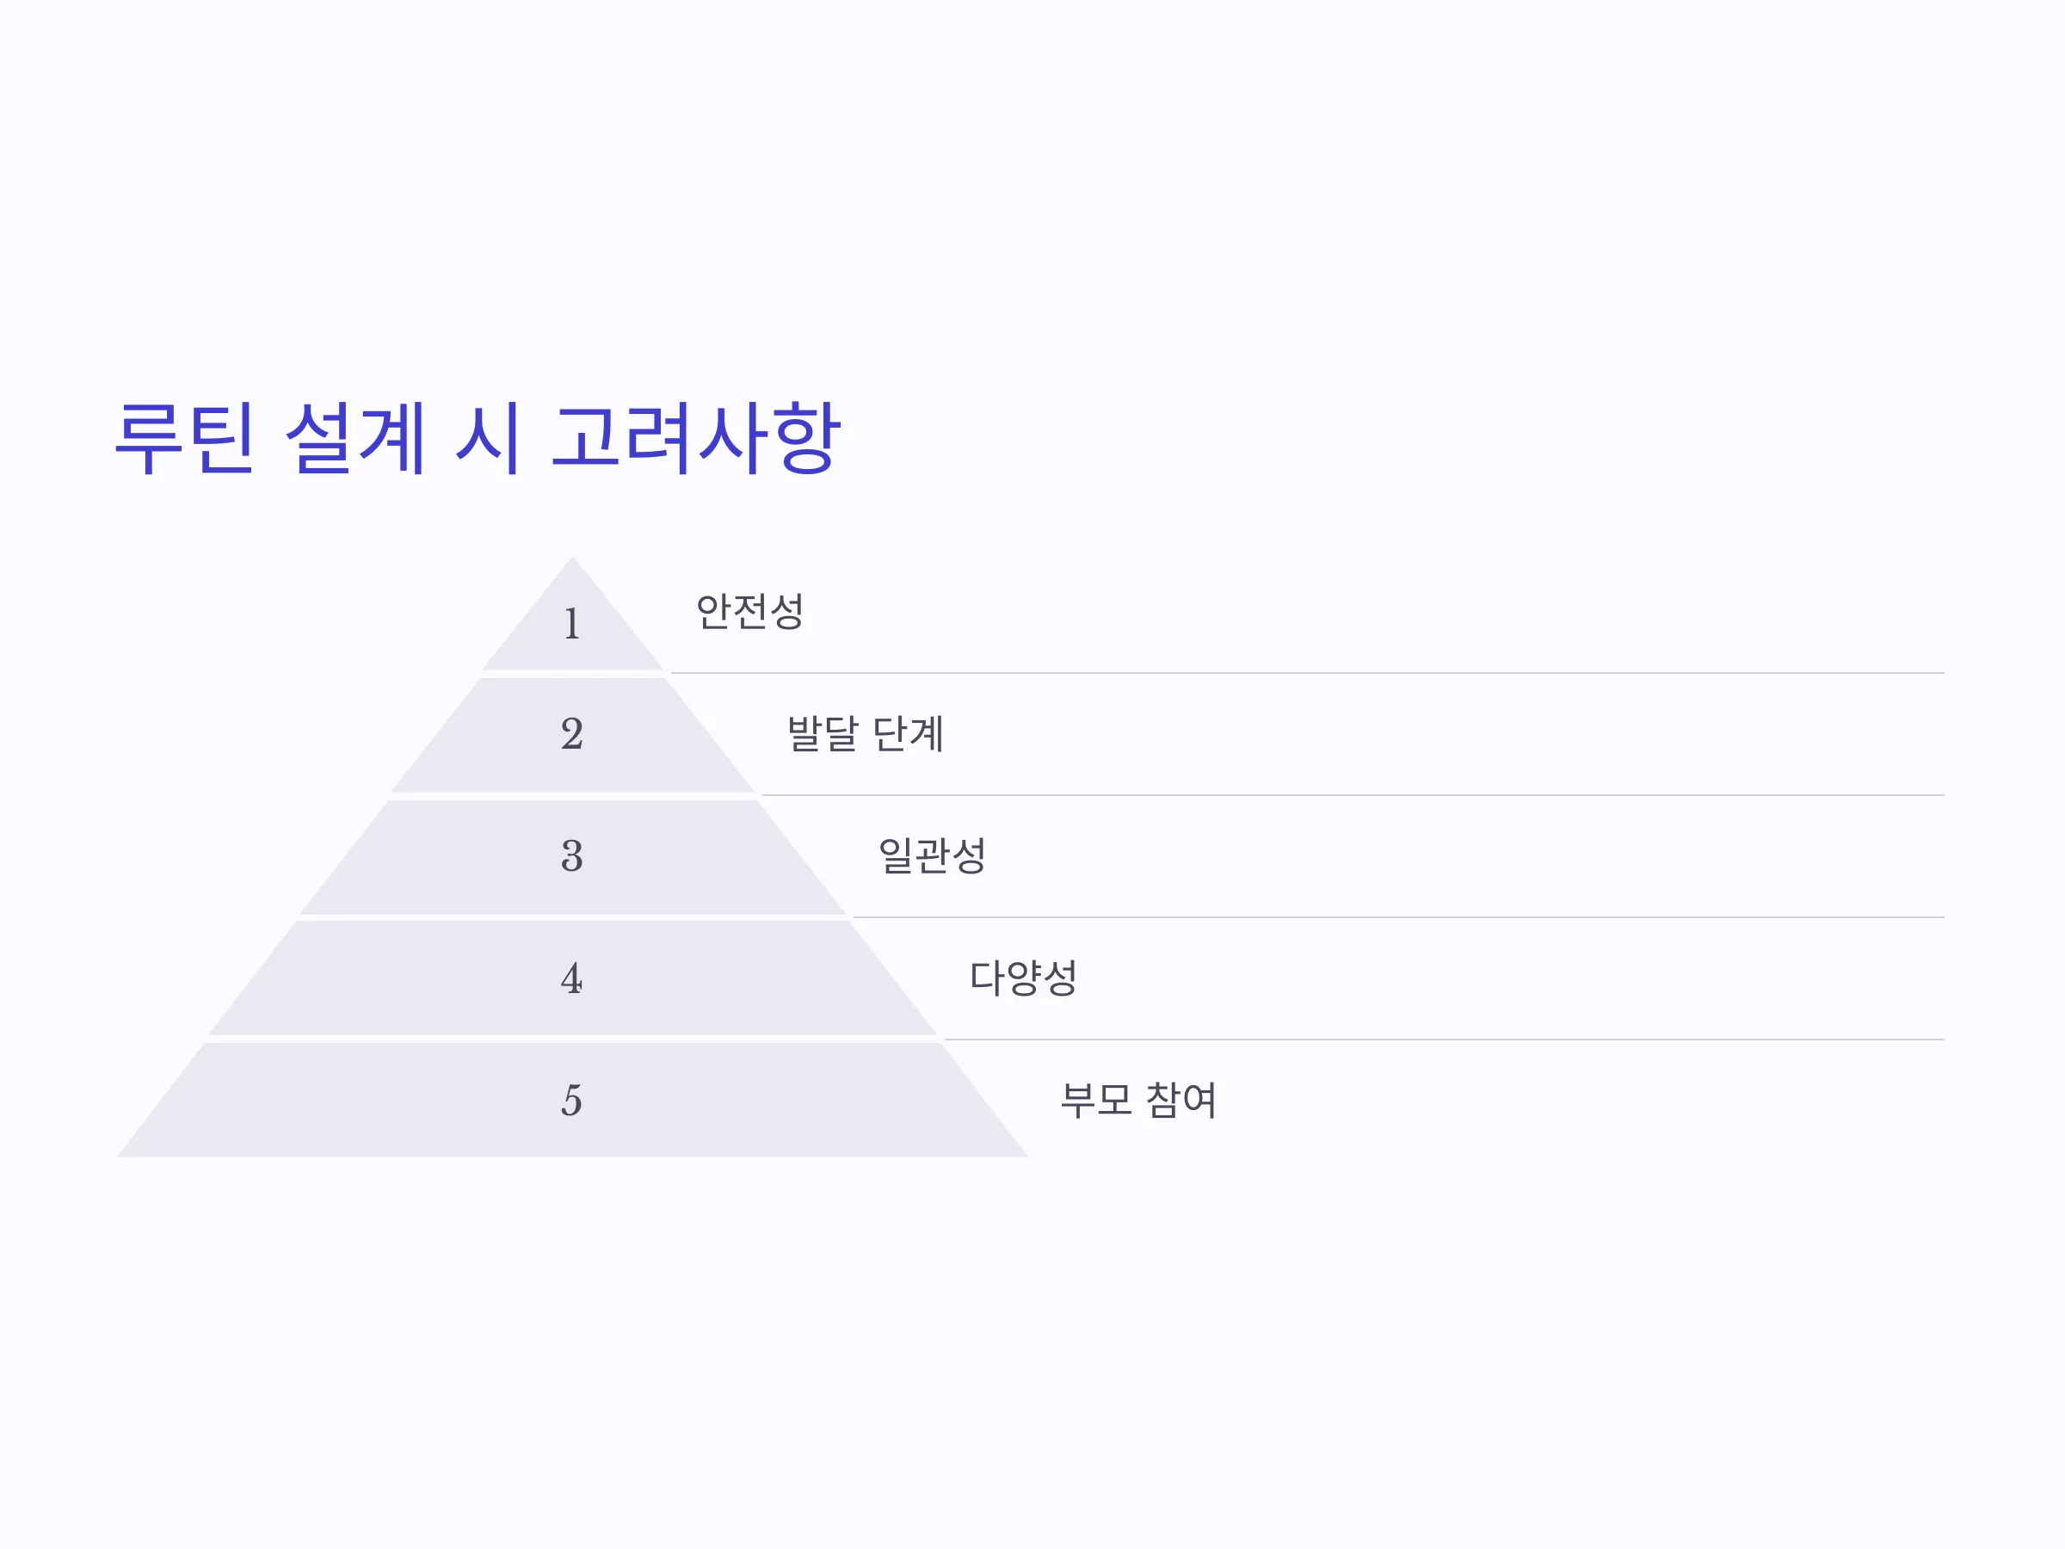2065x1549 pixels.
Task: Click the number 5 in the pyramid
Action: (x=572, y=1101)
